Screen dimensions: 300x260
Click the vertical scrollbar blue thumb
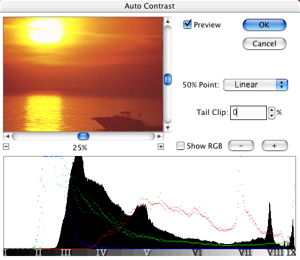click(168, 79)
